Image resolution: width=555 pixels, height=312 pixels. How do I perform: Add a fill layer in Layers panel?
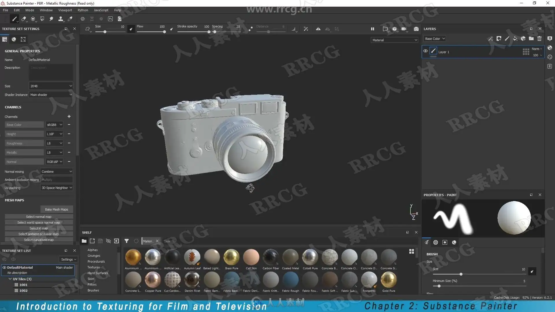(515, 39)
